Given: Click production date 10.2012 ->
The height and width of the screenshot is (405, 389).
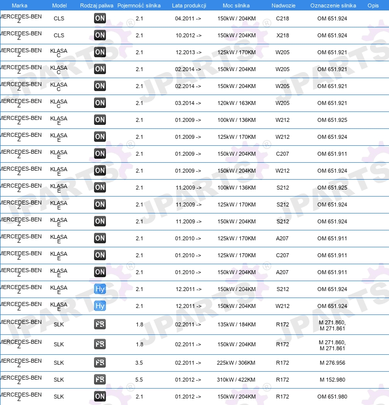Looking at the screenshot, I should [x=189, y=35].
